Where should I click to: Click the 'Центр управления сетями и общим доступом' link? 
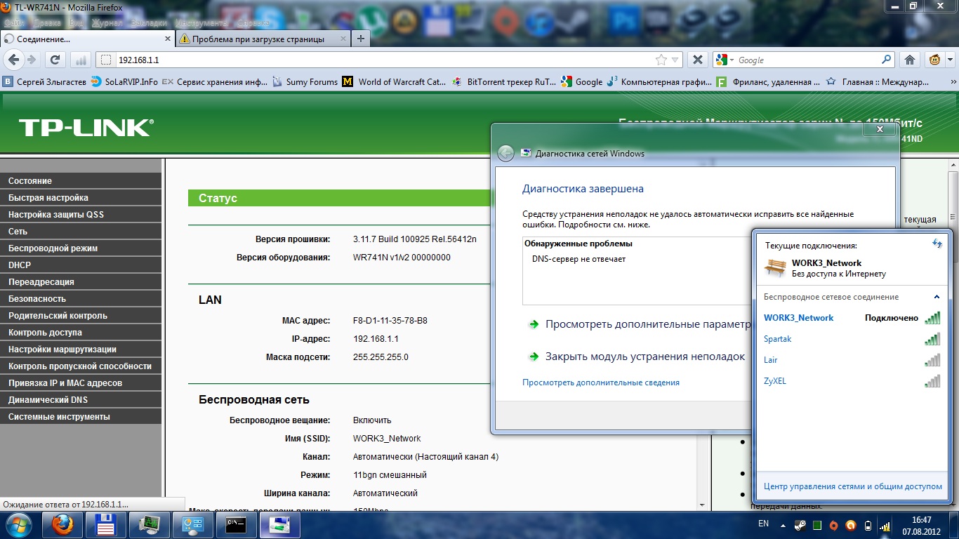click(x=852, y=486)
